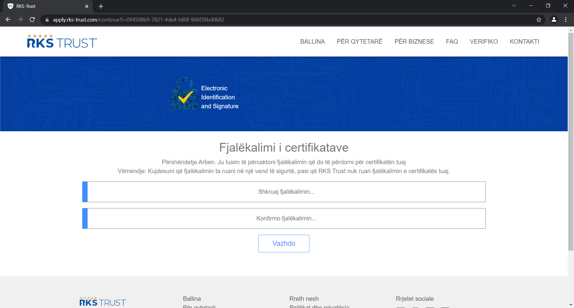Go to BALLINA menu item
574x308 pixels.
[312, 42]
